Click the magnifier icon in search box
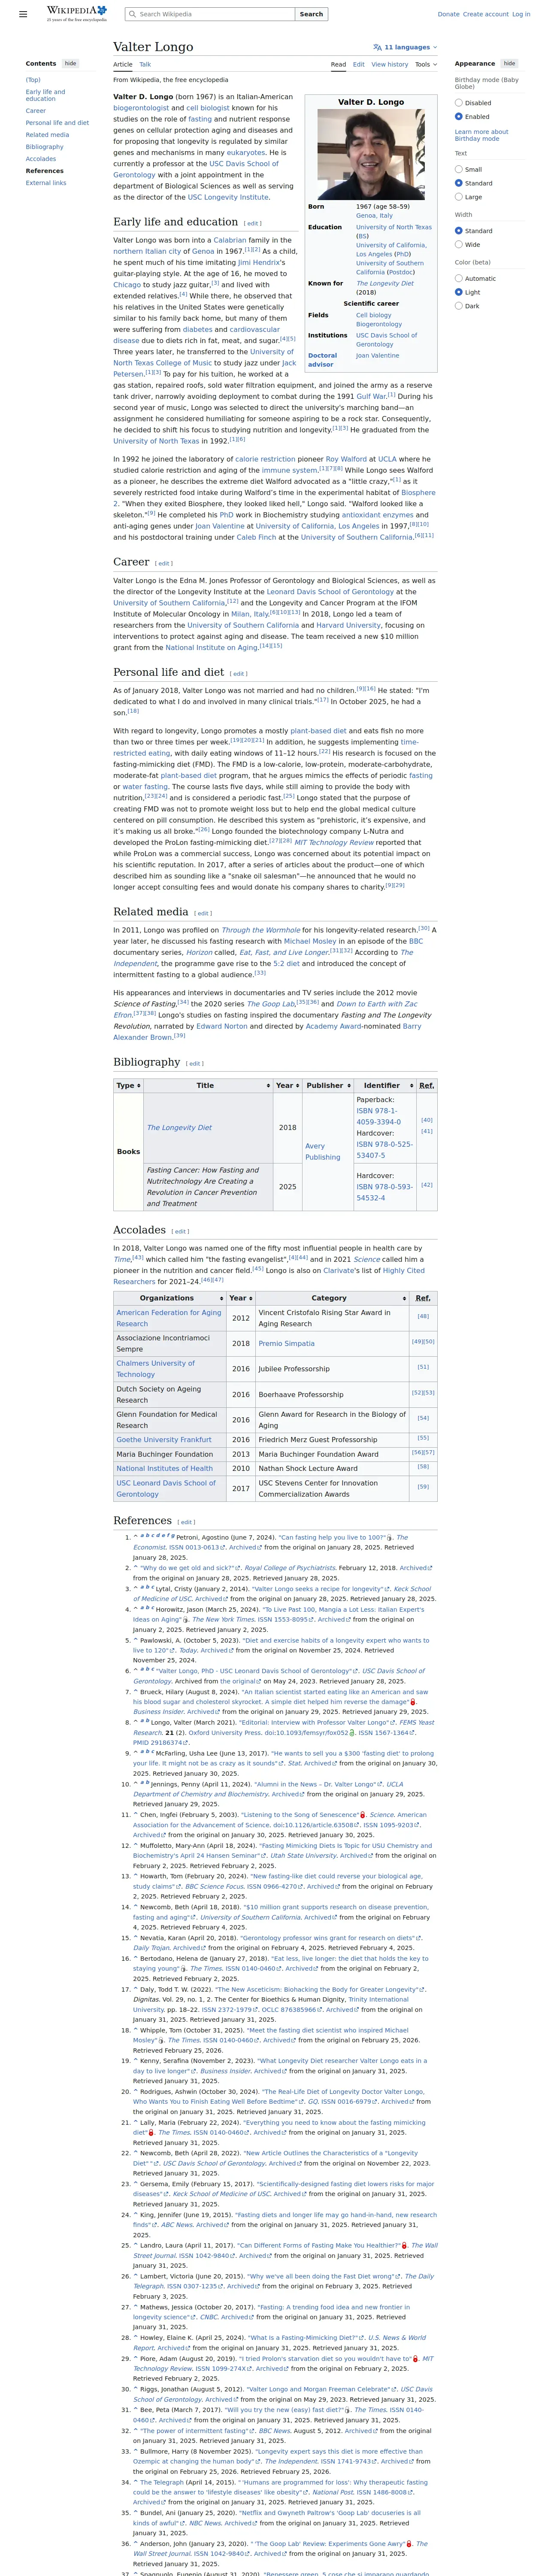This screenshot has width=551, height=2576. (x=132, y=14)
